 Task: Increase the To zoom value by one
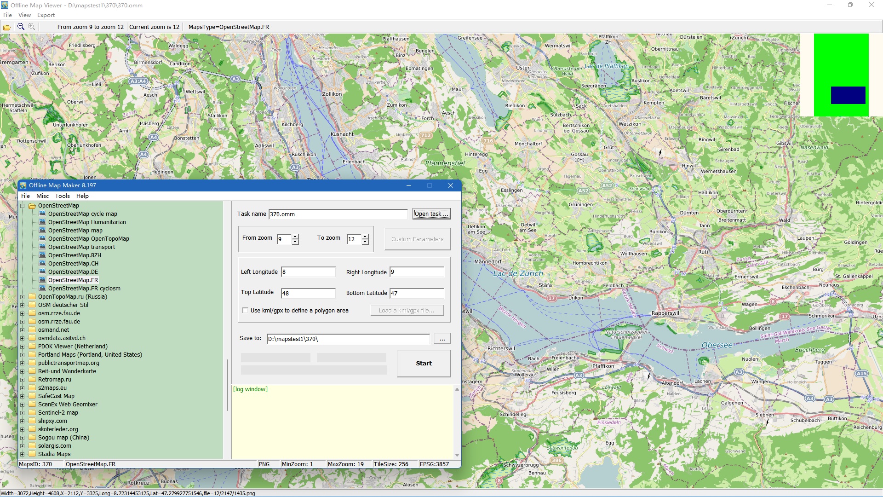pos(365,237)
